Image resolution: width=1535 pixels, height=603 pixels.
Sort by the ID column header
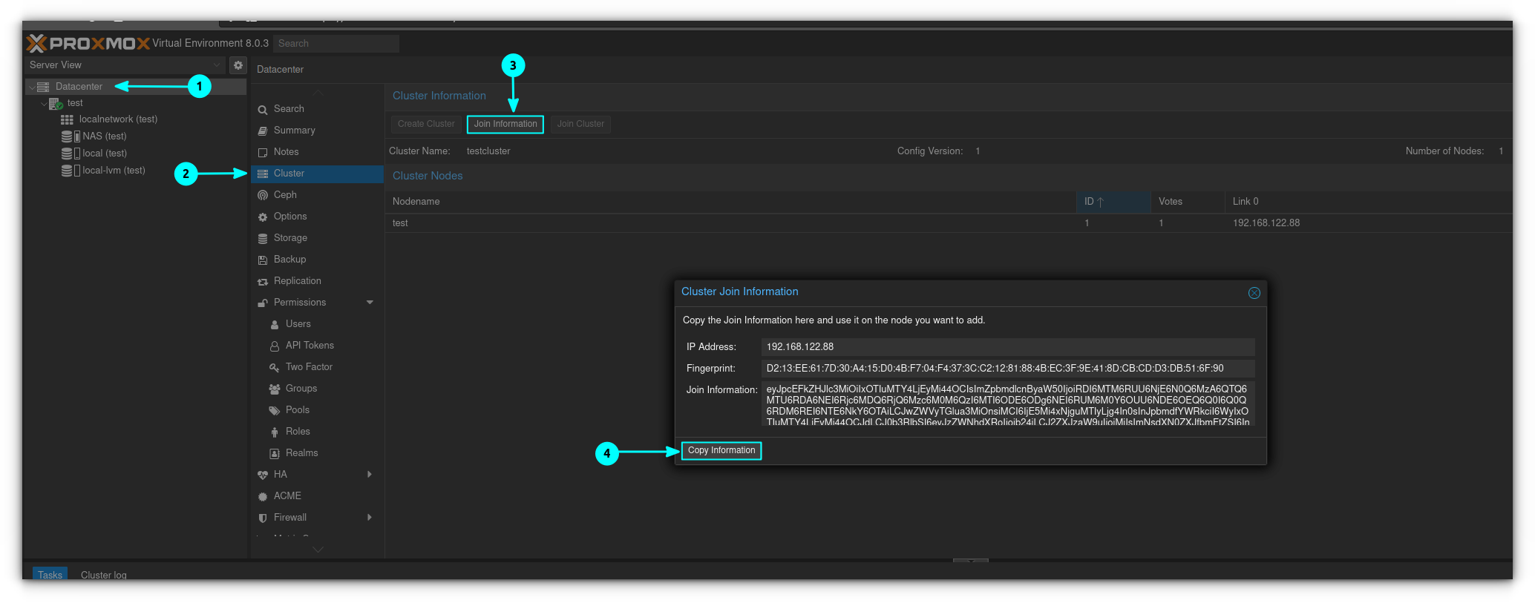pos(1113,202)
